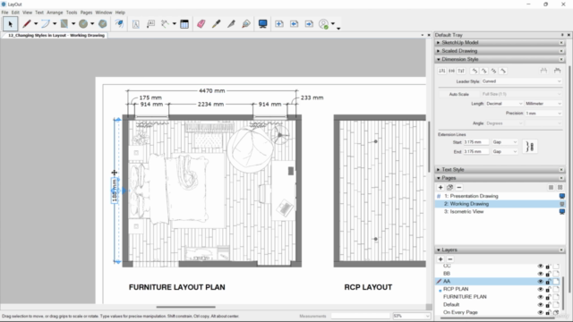Select the Rectangle shape tool
This screenshot has height=322, width=573.
[64, 24]
